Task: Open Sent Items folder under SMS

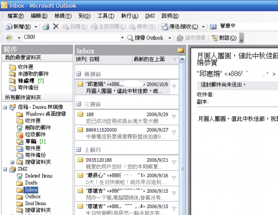Action: point(31,203)
